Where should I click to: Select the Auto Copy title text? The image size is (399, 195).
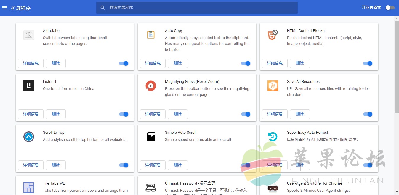pos(174,31)
